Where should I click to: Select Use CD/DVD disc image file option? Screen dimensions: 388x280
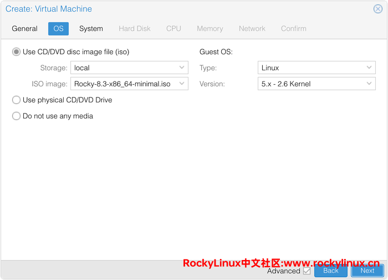click(17, 52)
